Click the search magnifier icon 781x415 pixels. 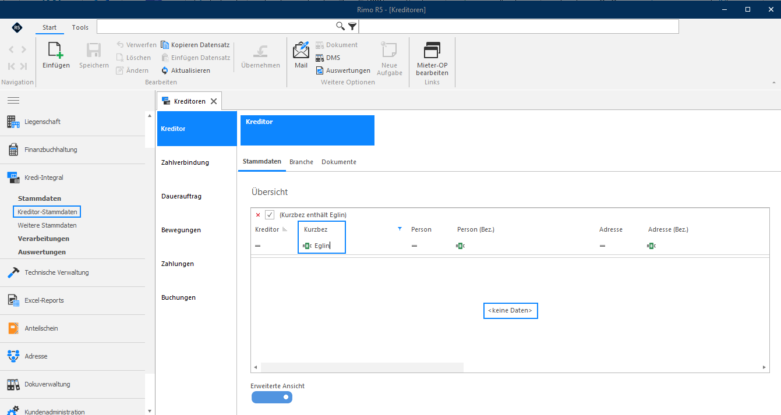coord(341,26)
